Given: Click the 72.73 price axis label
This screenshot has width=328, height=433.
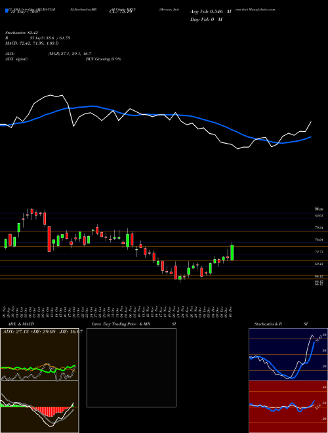Looking at the screenshot, I should 319,252.
